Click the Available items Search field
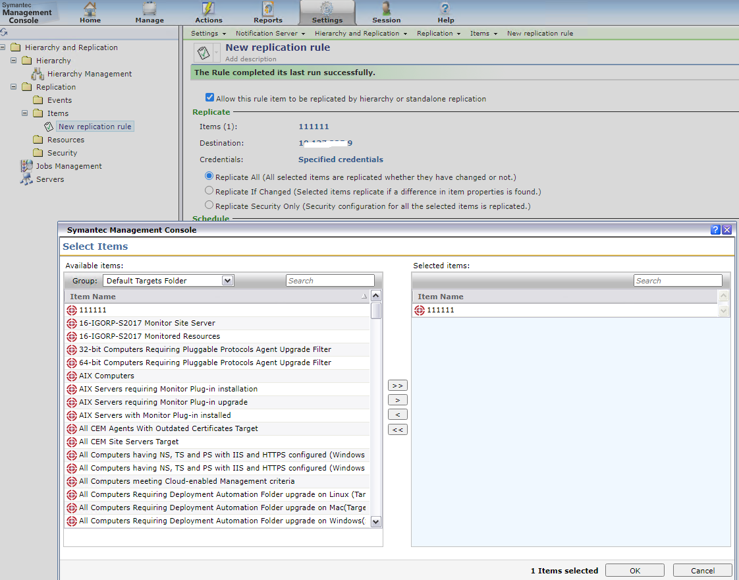This screenshot has height=580, width=739. click(330, 281)
